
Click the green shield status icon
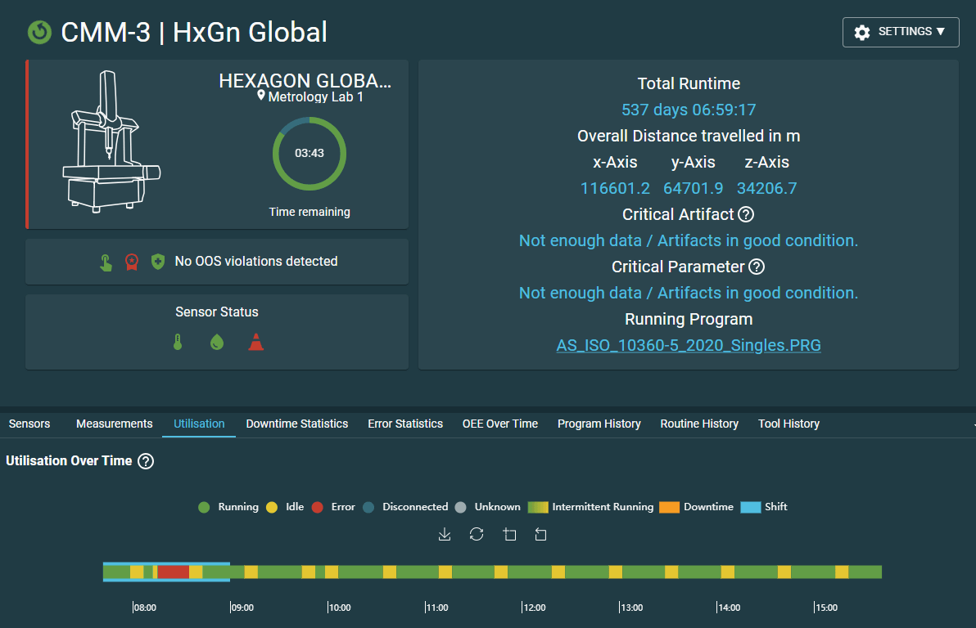pos(158,262)
